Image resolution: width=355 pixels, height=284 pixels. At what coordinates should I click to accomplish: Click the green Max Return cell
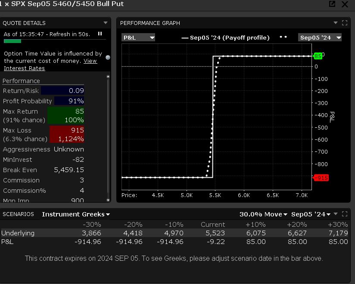(65, 116)
